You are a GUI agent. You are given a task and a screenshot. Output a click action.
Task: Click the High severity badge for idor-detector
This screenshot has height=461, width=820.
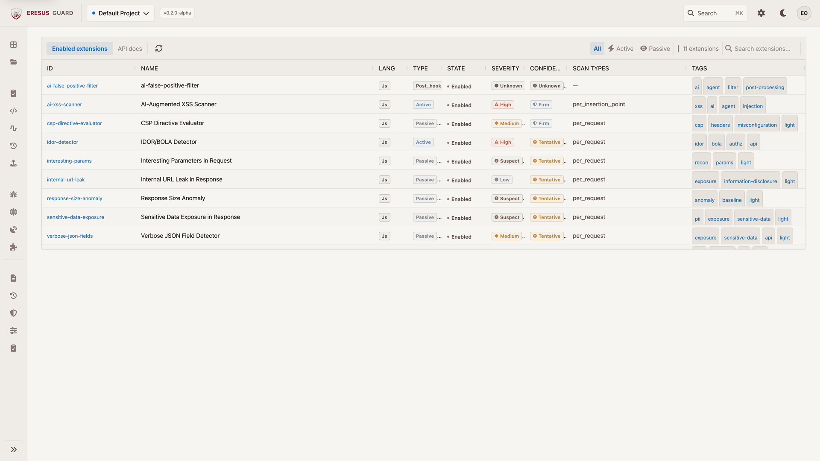[x=502, y=142]
